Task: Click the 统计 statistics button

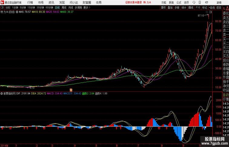Action: (x=184, y=8)
